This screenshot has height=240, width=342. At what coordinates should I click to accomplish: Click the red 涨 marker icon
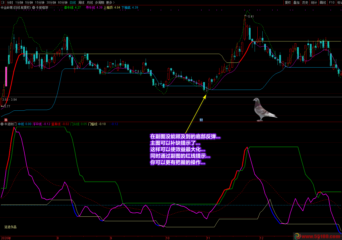pos(6,120)
